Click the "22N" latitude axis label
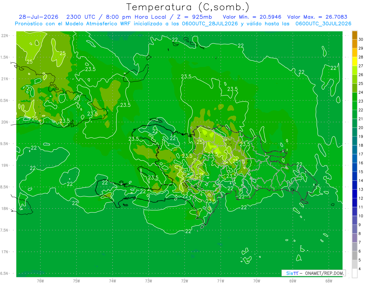 click(x=5, y=36)
